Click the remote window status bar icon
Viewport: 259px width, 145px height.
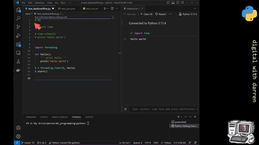[17, 143]
